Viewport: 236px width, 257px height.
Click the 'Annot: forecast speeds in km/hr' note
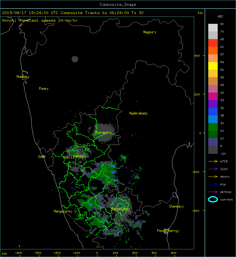(40, 20)
